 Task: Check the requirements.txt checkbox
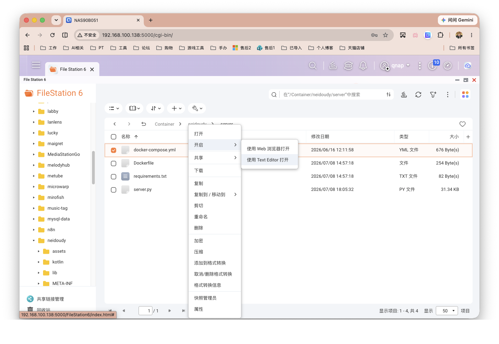114,176
